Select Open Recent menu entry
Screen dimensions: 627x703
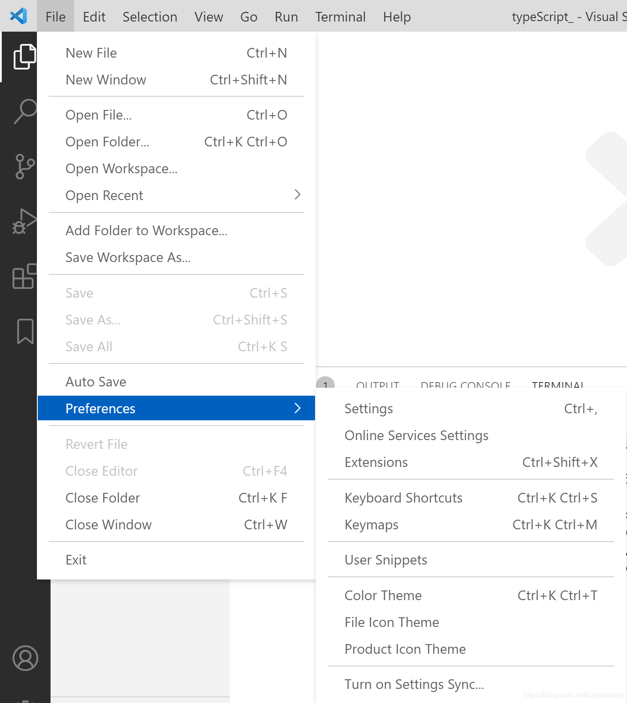176,195
